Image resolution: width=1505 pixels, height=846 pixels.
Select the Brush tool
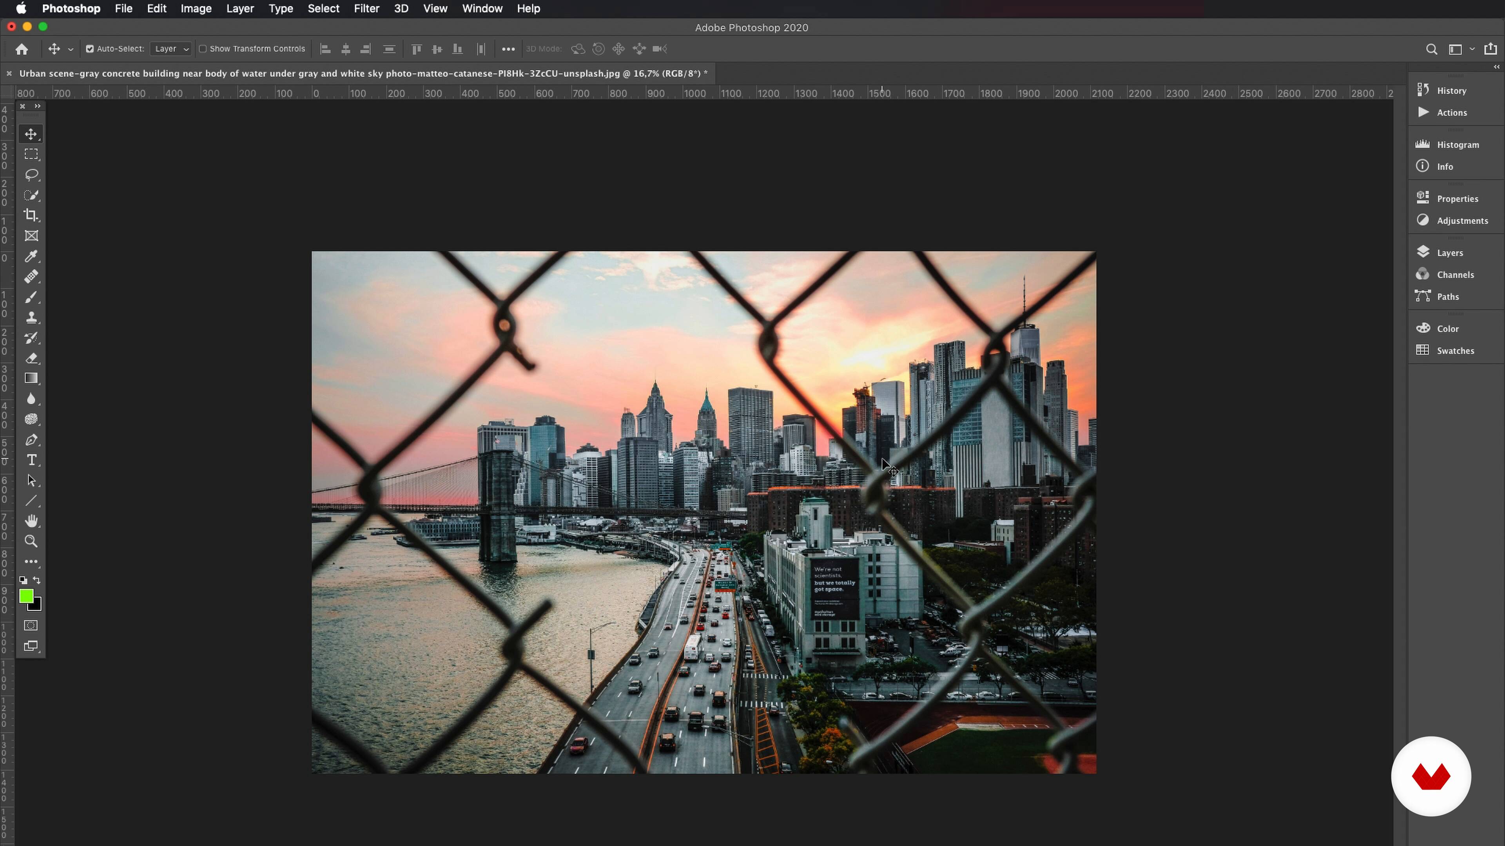[x=31, y=297]
